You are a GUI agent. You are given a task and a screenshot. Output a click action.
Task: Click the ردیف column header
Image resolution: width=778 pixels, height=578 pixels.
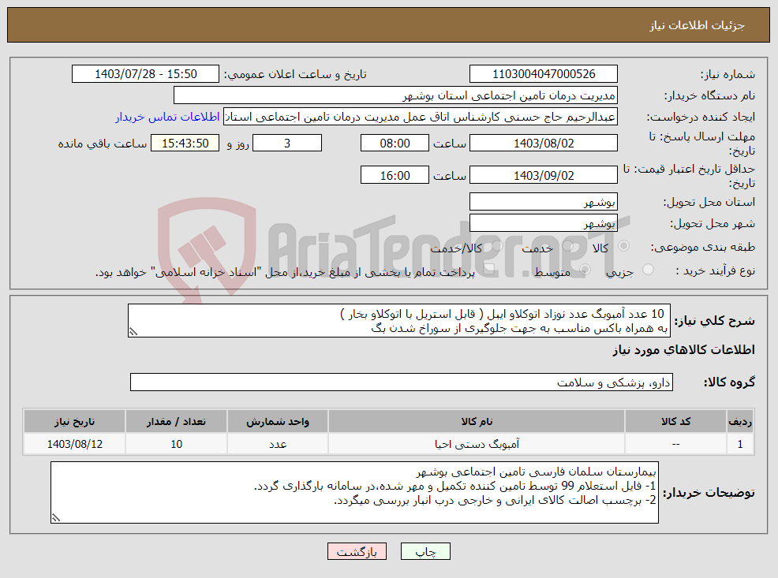[x=740, y=421]
